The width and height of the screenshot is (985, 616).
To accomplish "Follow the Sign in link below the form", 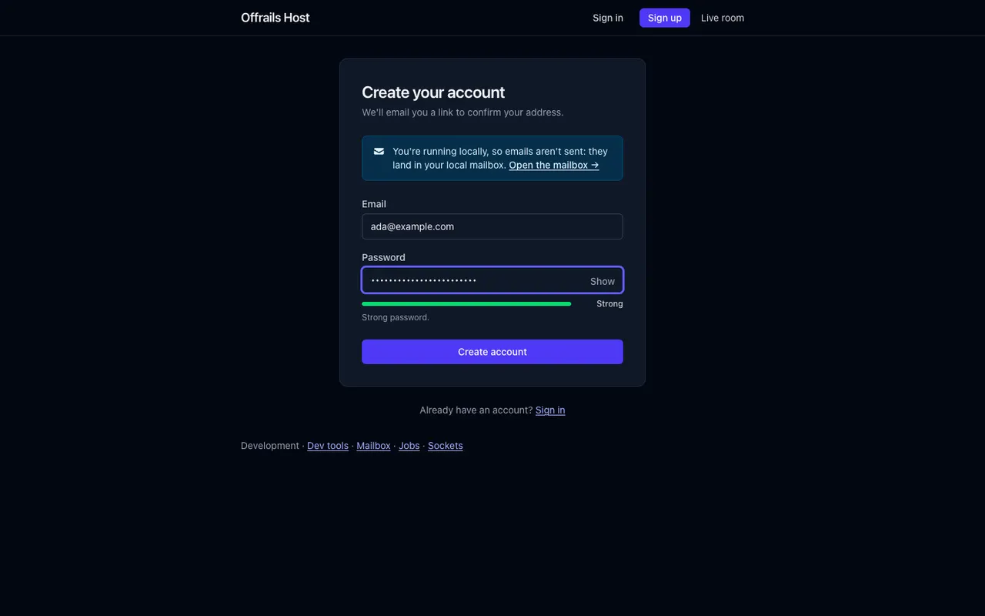I will point(550,410).
